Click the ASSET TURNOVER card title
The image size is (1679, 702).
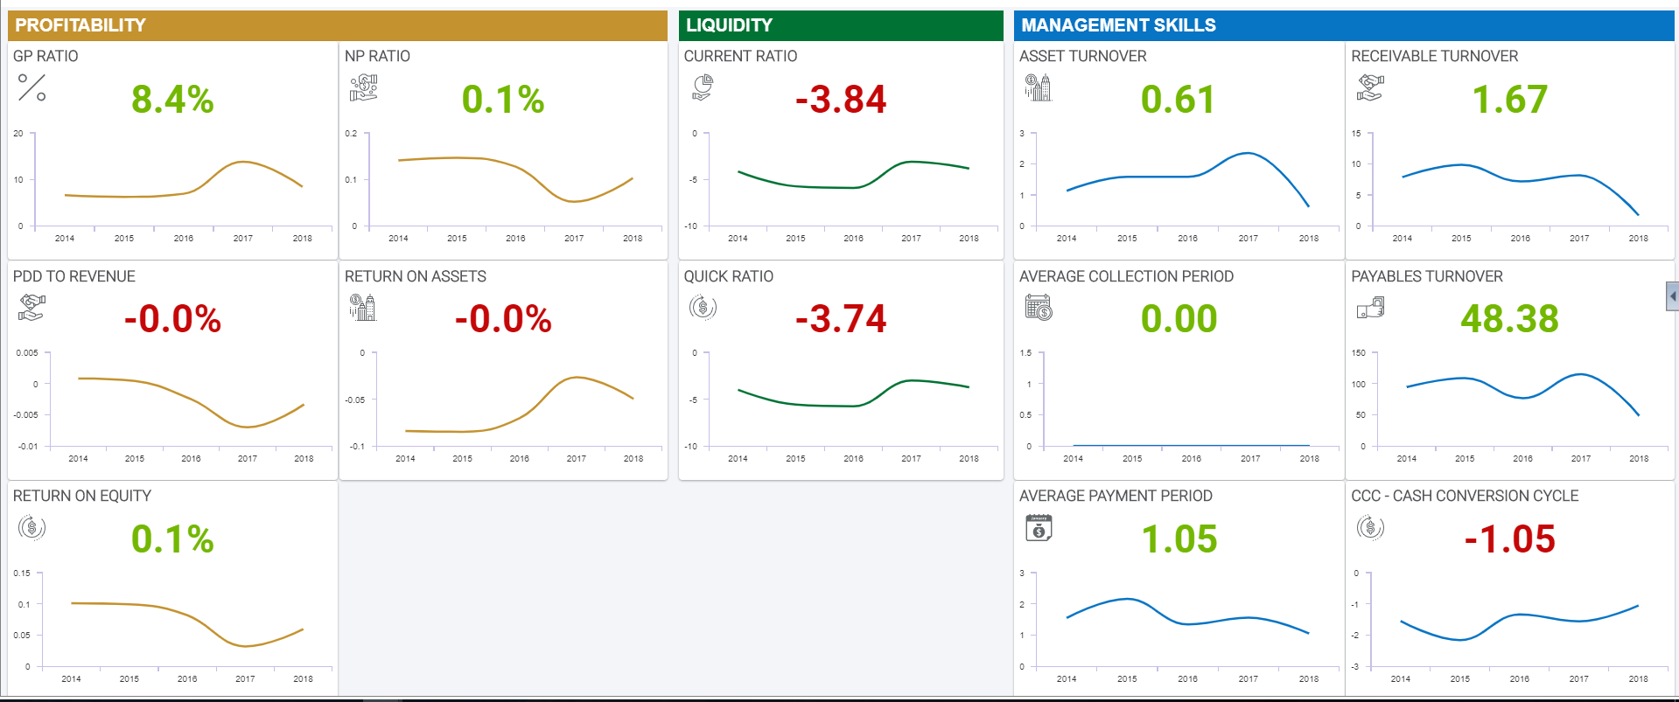(1082, 56)
